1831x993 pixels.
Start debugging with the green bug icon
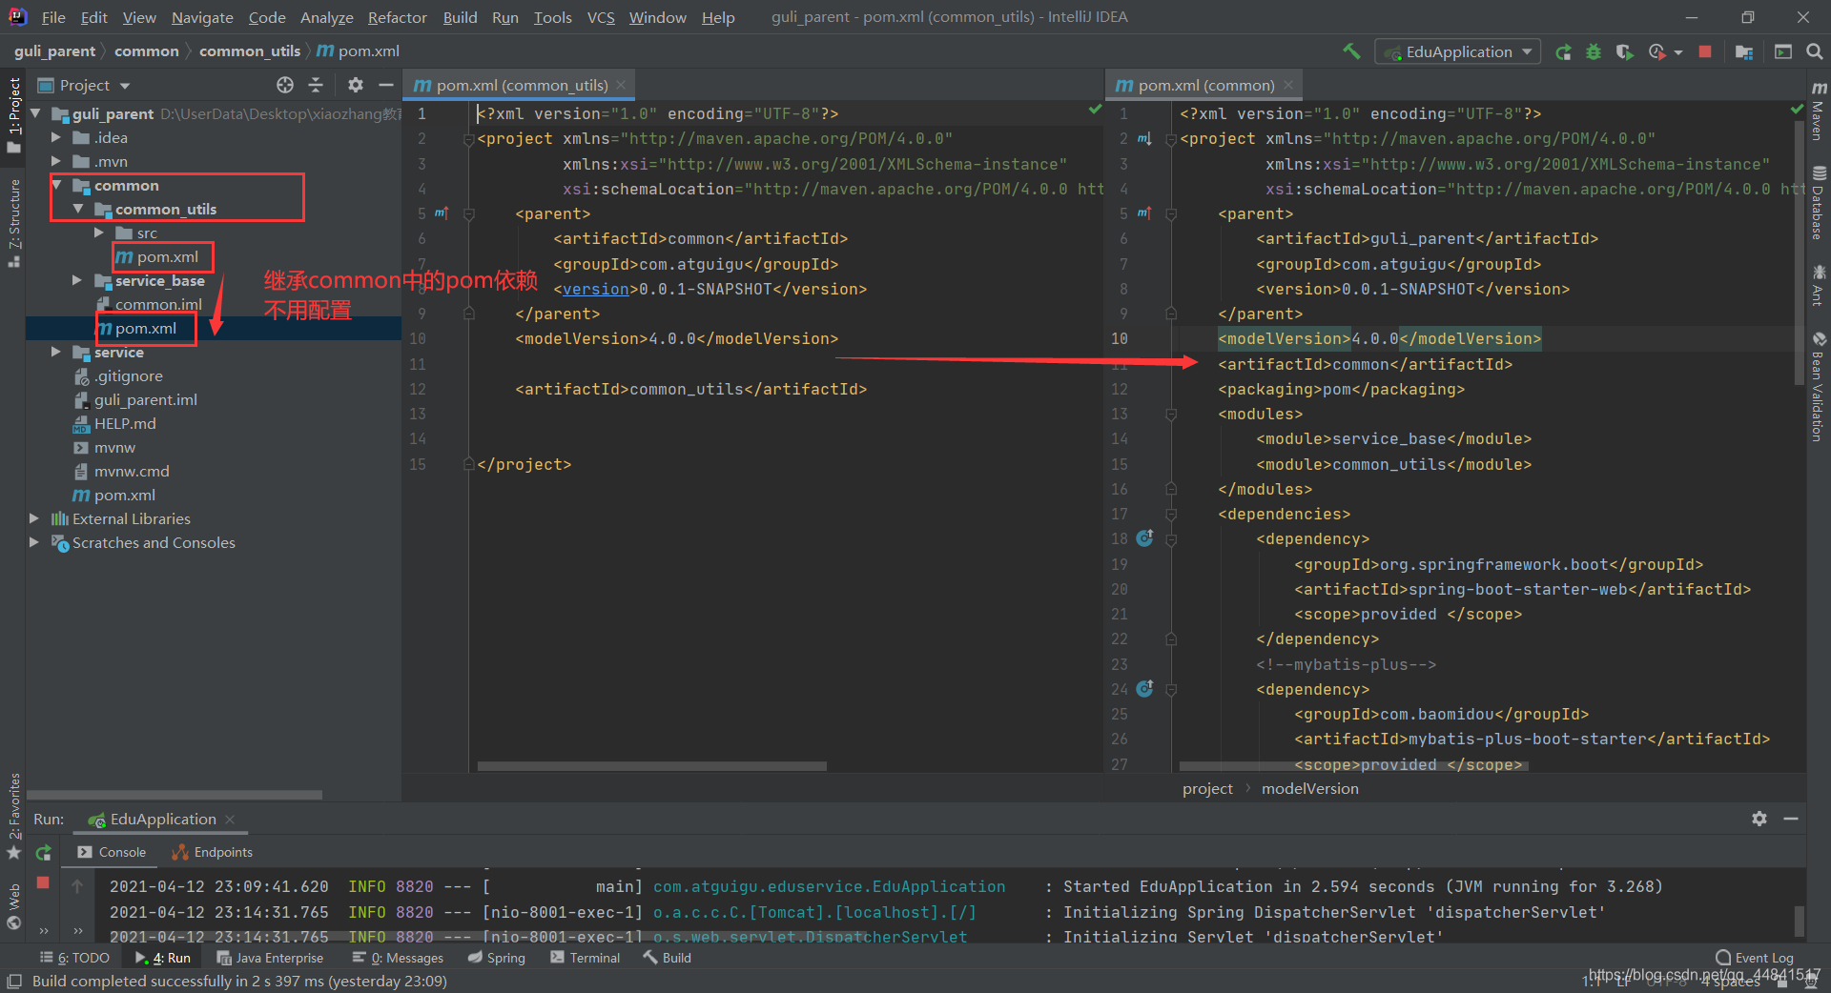[1594, 51]
